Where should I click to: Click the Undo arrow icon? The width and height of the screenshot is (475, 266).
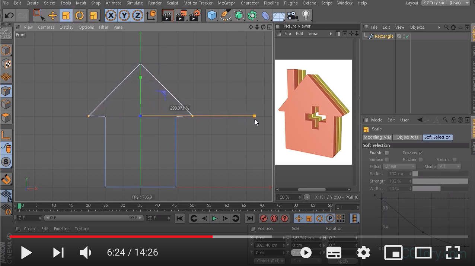click(x=9, y=16)
